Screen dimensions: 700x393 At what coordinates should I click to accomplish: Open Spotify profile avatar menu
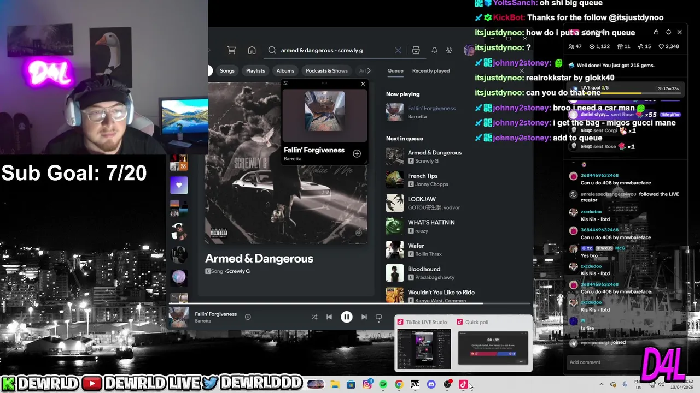(x=469, y=50)
